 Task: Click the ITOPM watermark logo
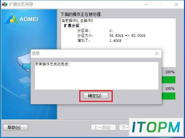tap(156, 127)
